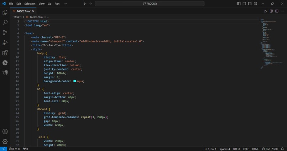287x151 pixels.
Task: Click line number 9 in gutter
Action: tap(18, 53)
